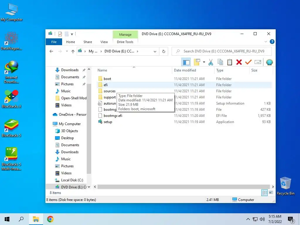Screen dimensions: 300x225
Task: Sort by the Name column header
Action: tap(102, 70)
